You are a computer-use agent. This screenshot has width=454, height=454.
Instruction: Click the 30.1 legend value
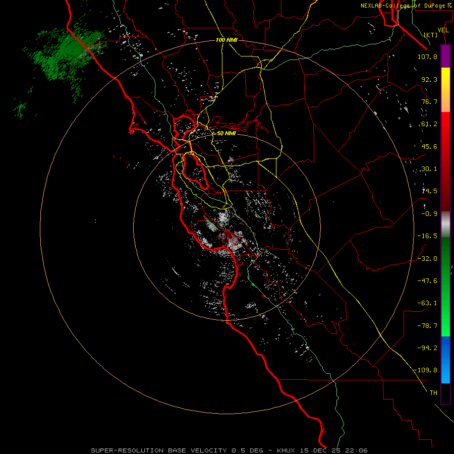pos(429,169)
